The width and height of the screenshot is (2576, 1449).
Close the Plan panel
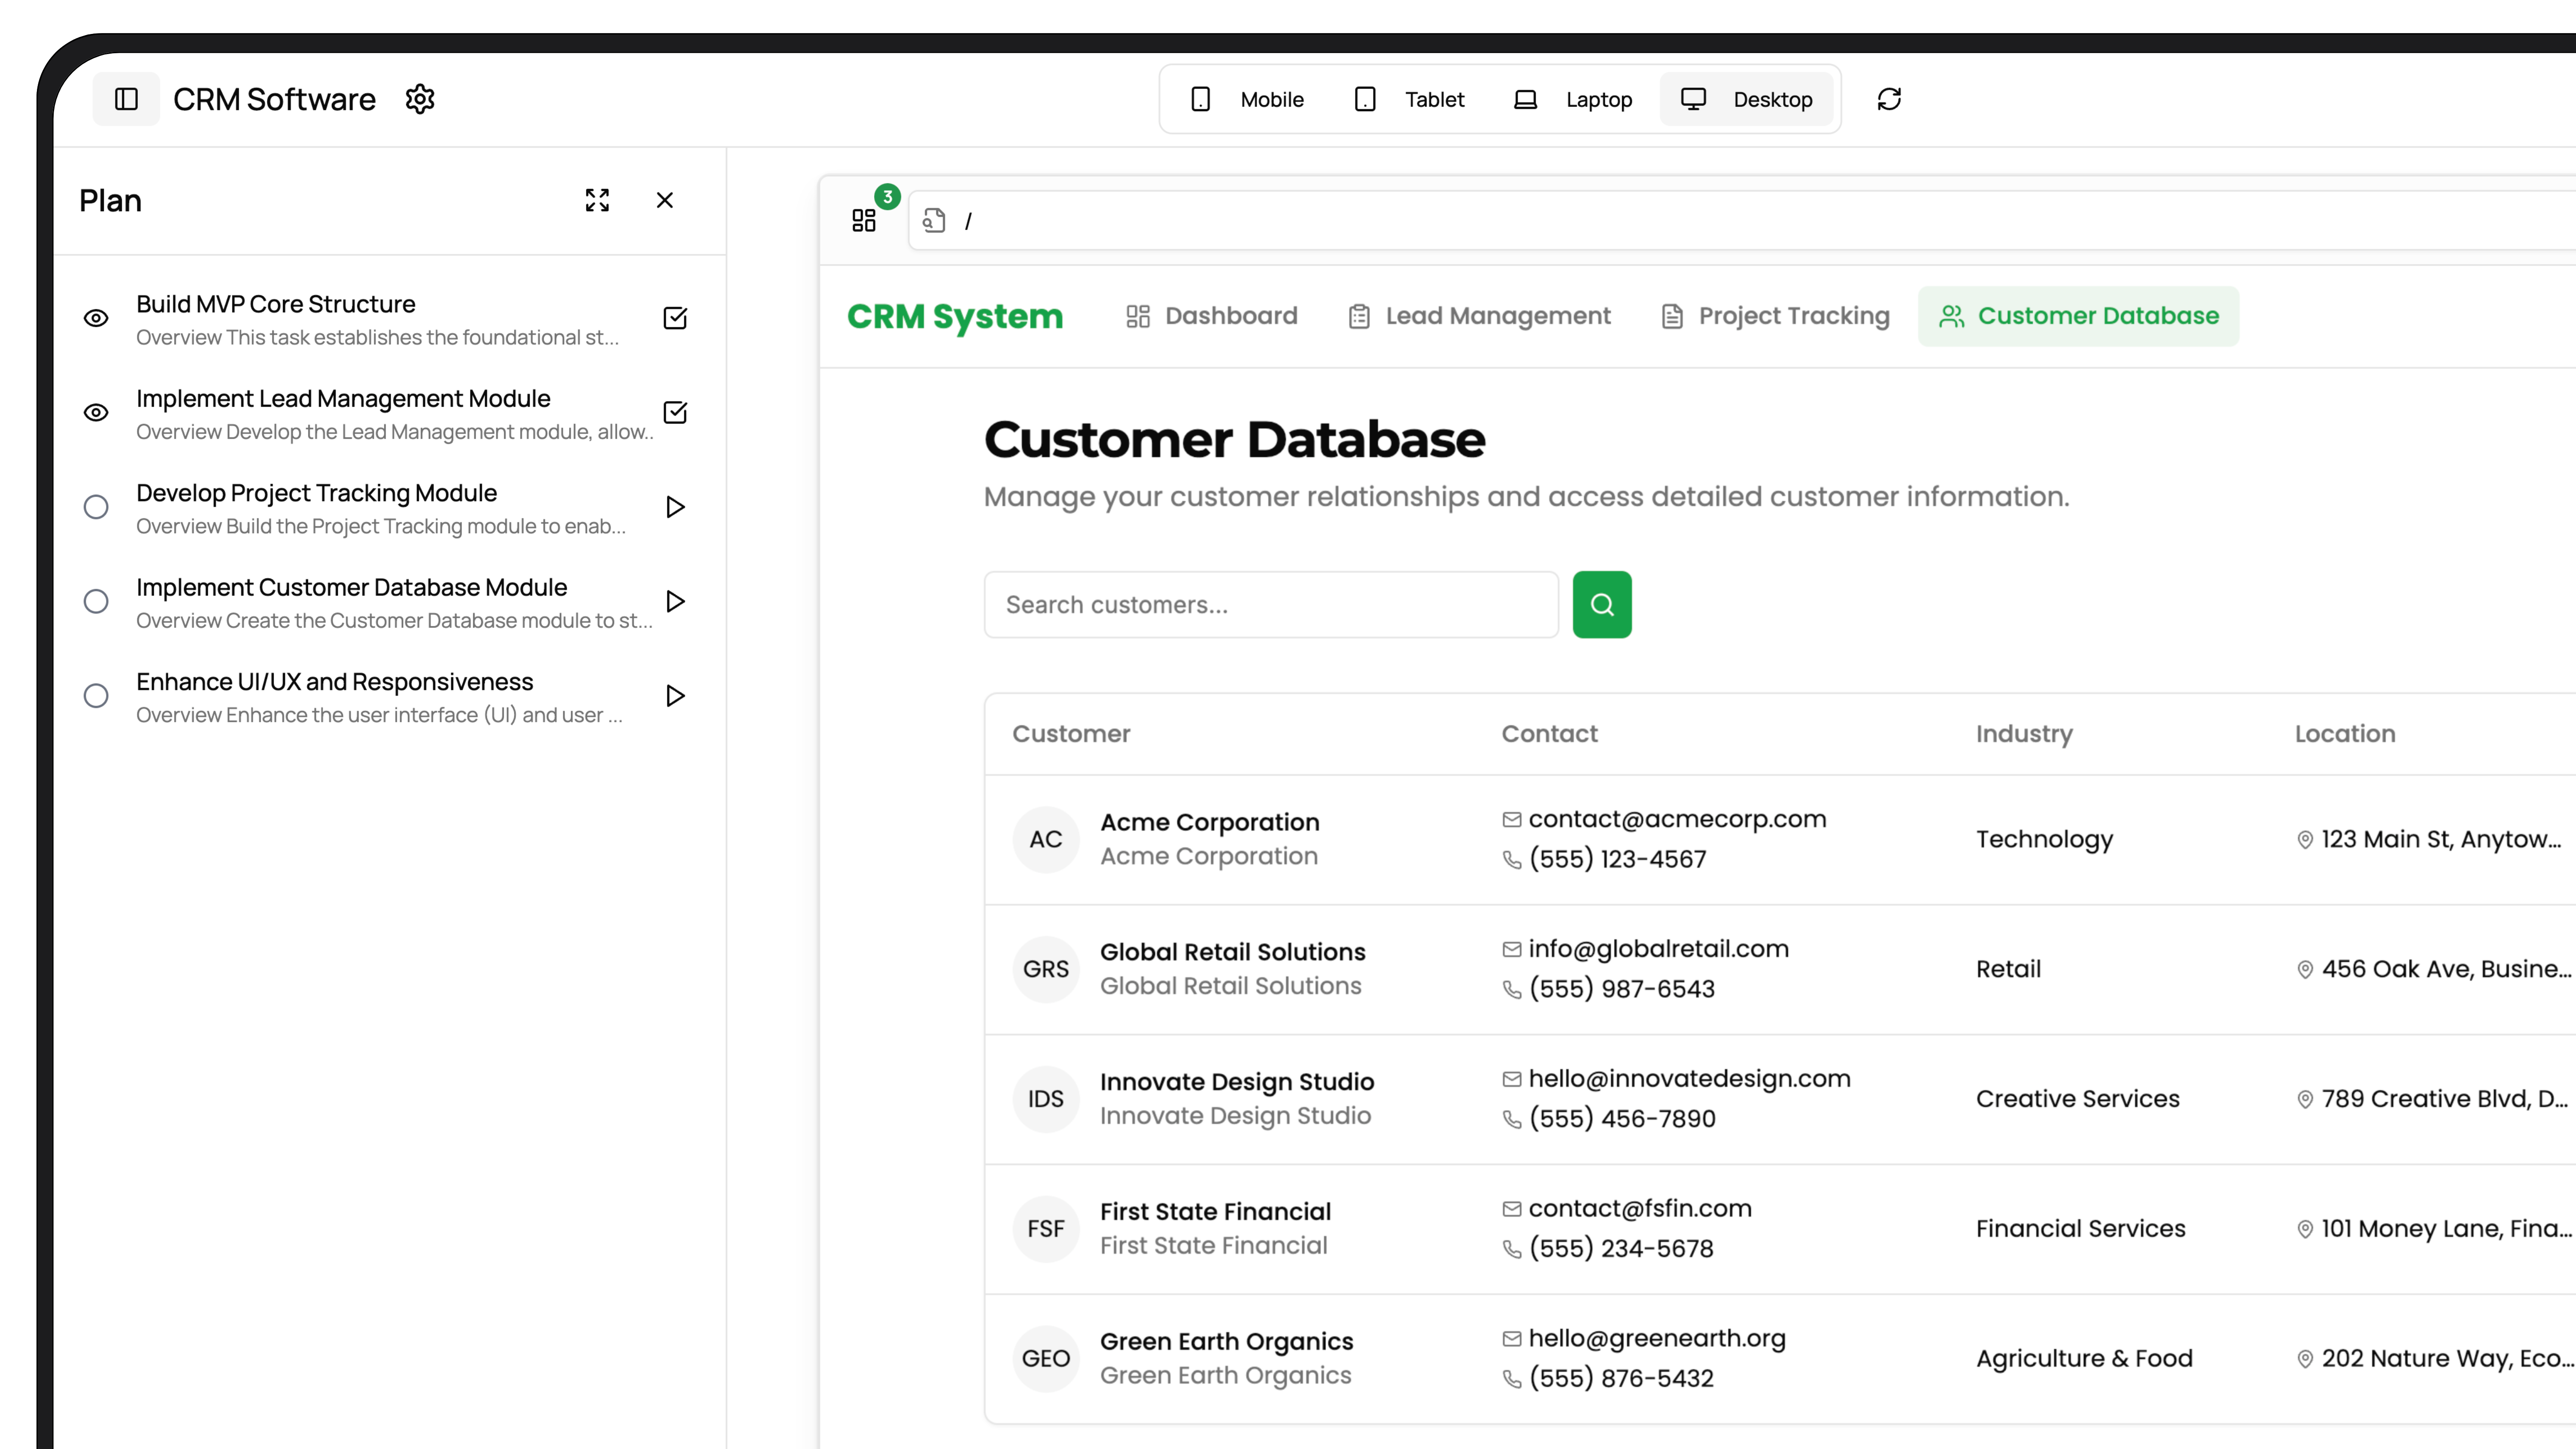[x=665, y=200]
